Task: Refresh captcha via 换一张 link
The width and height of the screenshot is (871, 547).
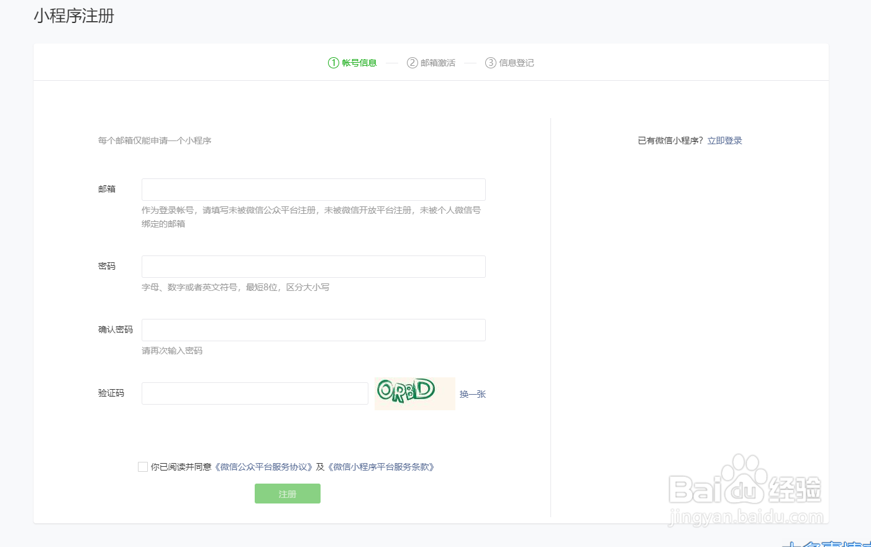Action: (473, 394)
